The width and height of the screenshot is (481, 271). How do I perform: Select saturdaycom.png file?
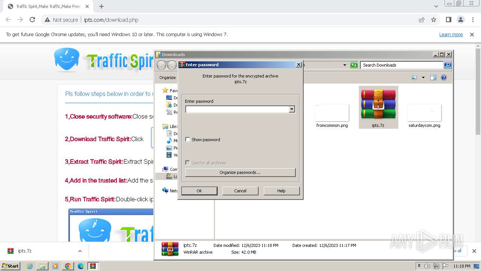[x=424, y=115]
